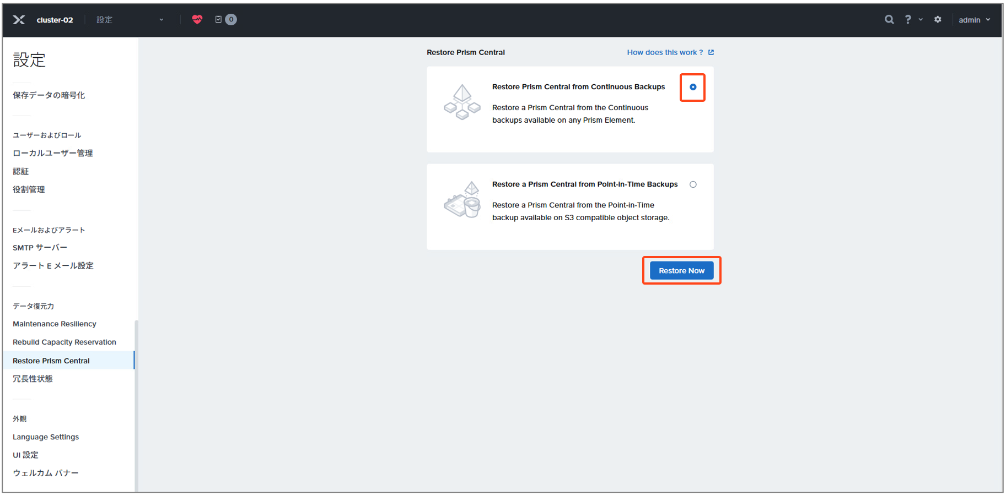Click the Restore Prism Central from Continuous Backups title
The width and height of the screenshot is (1006, 496).
click(x=579, y=87)
